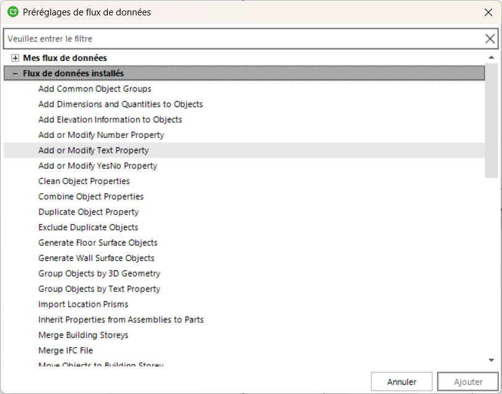Click the green app icon in title bar
This screenshot has width=502, height=394.
(x=12, y=12)
